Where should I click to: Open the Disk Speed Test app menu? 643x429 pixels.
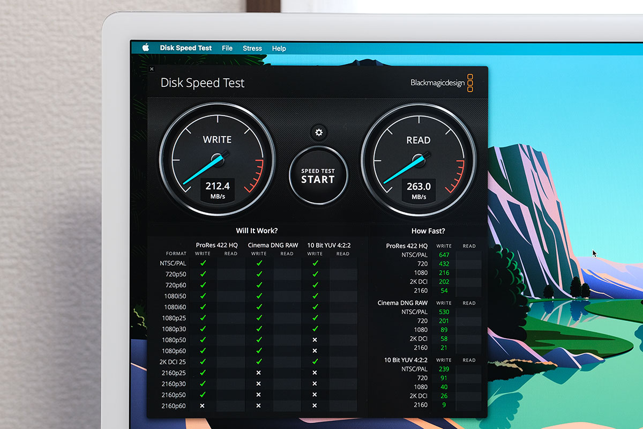185,48
